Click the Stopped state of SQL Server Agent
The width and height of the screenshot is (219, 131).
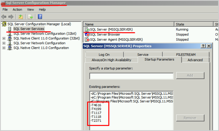(x=182, y=39)
